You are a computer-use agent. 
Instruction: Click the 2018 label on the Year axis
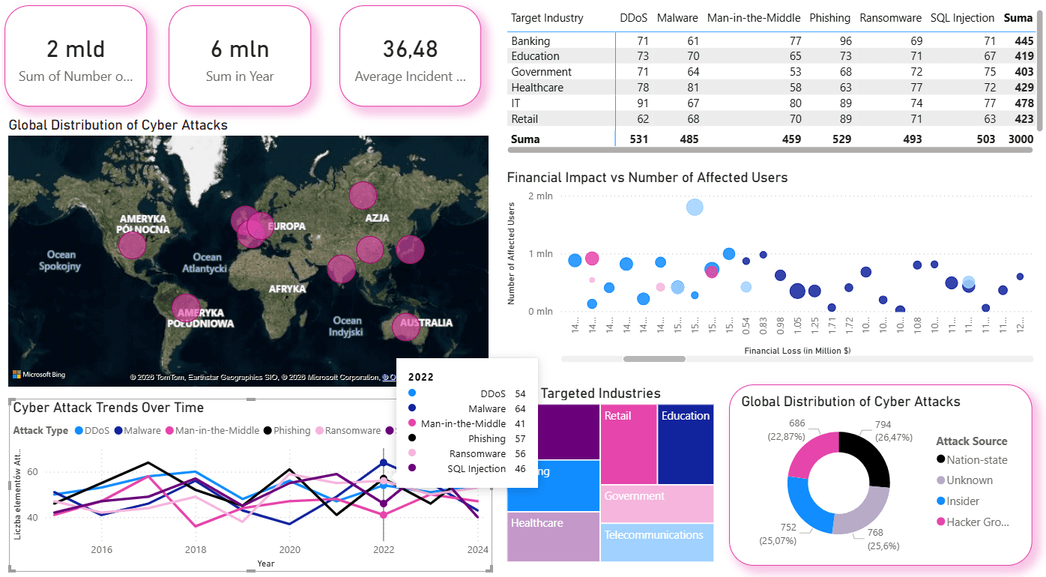point(196,550)
